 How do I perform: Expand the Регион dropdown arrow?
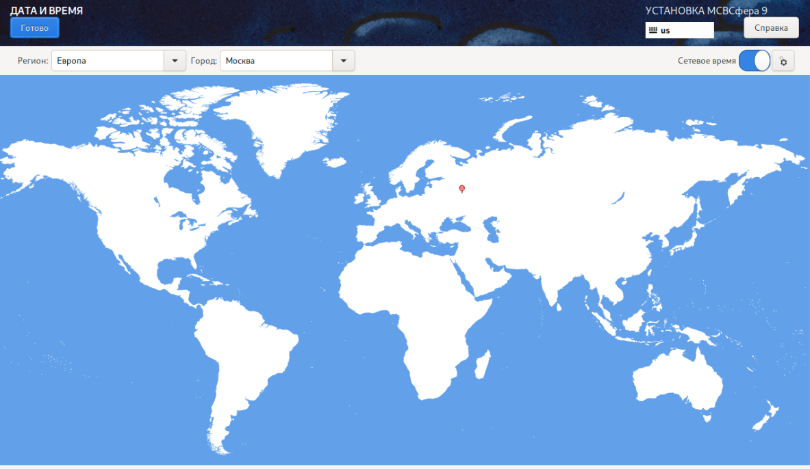175,61
